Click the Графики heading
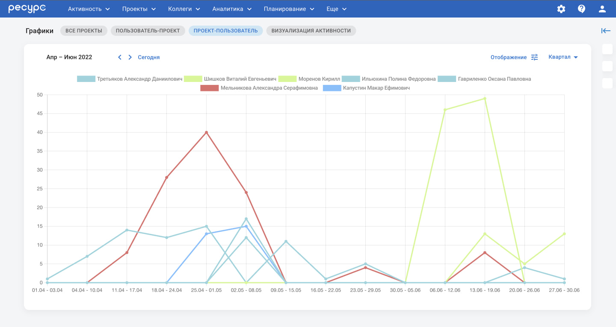This screenshot has height=327, width=616. (39, 31)
